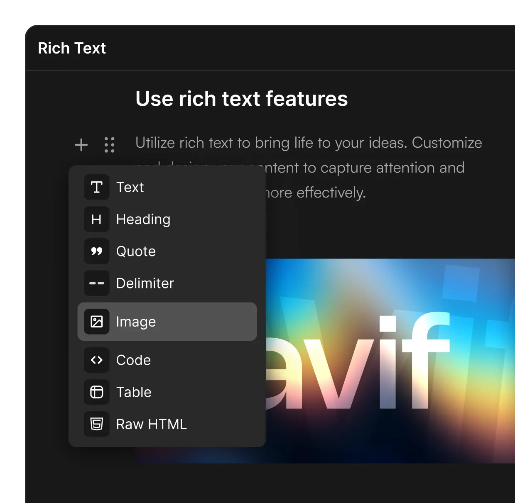This screenshot has width=515, height=503.
Task: Add a Table block
Action: pyautogui.click(x=167, y=392)
